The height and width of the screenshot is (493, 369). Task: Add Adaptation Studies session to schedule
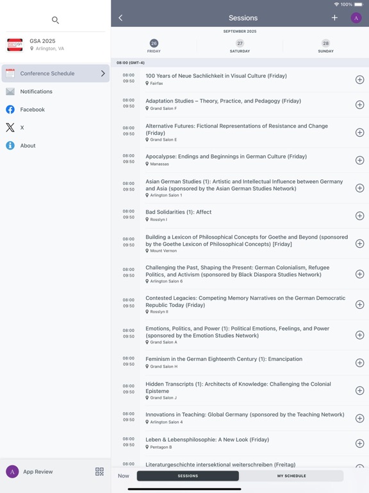(x=359, y=105)
